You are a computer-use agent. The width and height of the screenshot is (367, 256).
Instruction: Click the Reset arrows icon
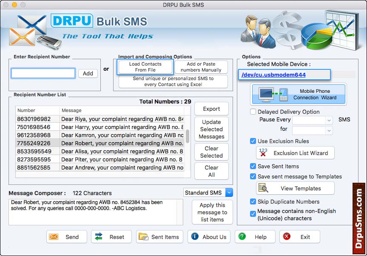pos(99,236)
